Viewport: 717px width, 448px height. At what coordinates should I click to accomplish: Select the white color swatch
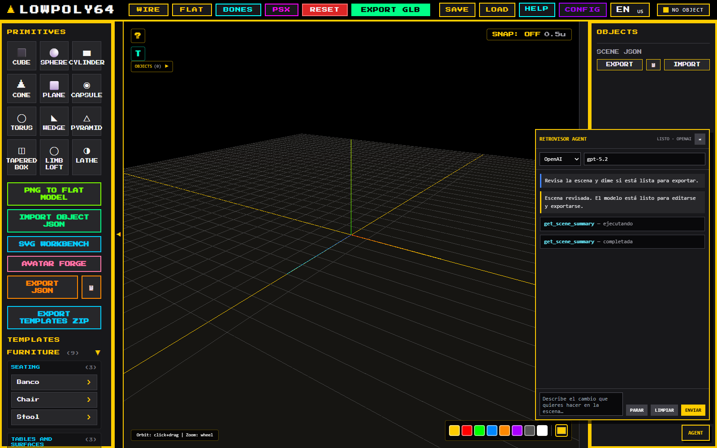click(x=542, y=431)
